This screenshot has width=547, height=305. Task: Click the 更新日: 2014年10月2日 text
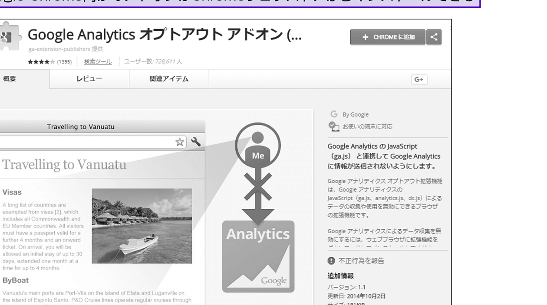(356, 296)
